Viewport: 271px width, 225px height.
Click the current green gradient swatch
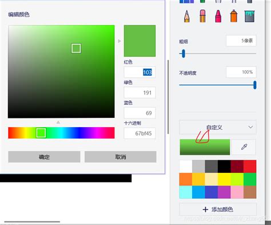click(x=205, y=147)
